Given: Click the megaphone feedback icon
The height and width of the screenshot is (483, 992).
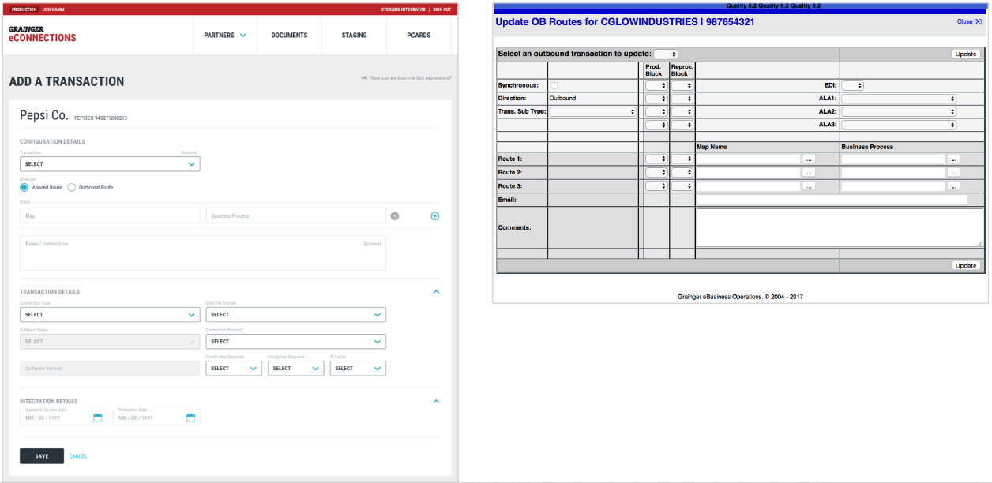Looking at the screenshot, I should coord(364,78).
